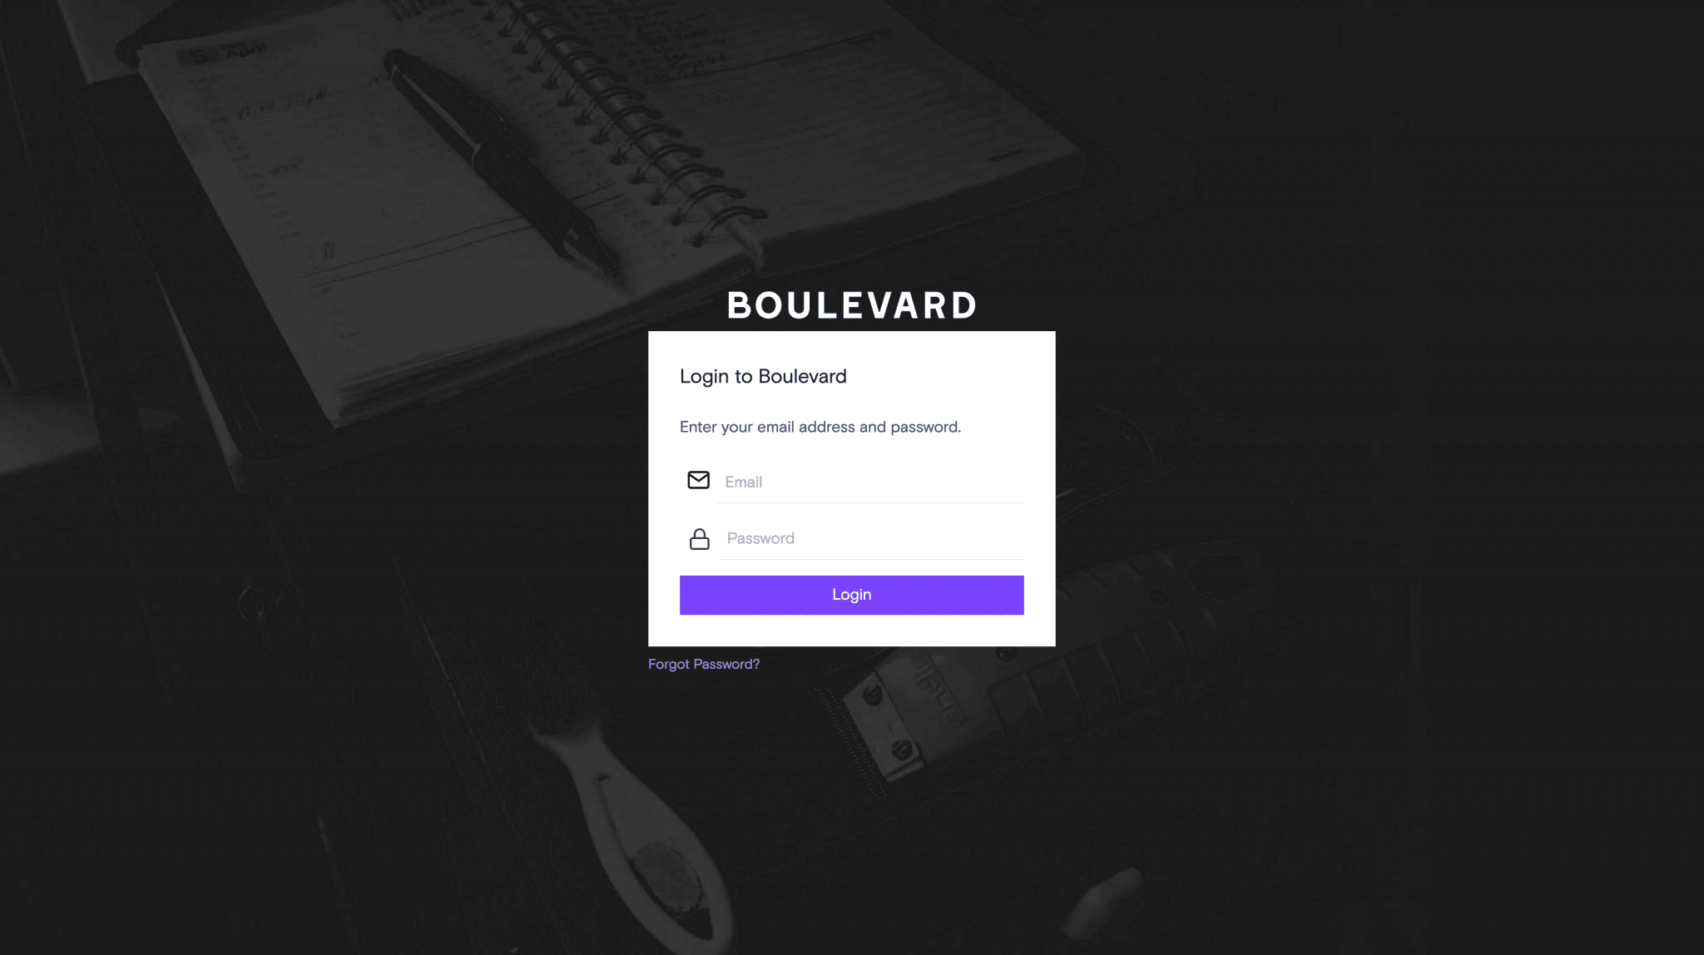Click the email envelope icon
This screenshot has width=1704, height=955.
697,481
